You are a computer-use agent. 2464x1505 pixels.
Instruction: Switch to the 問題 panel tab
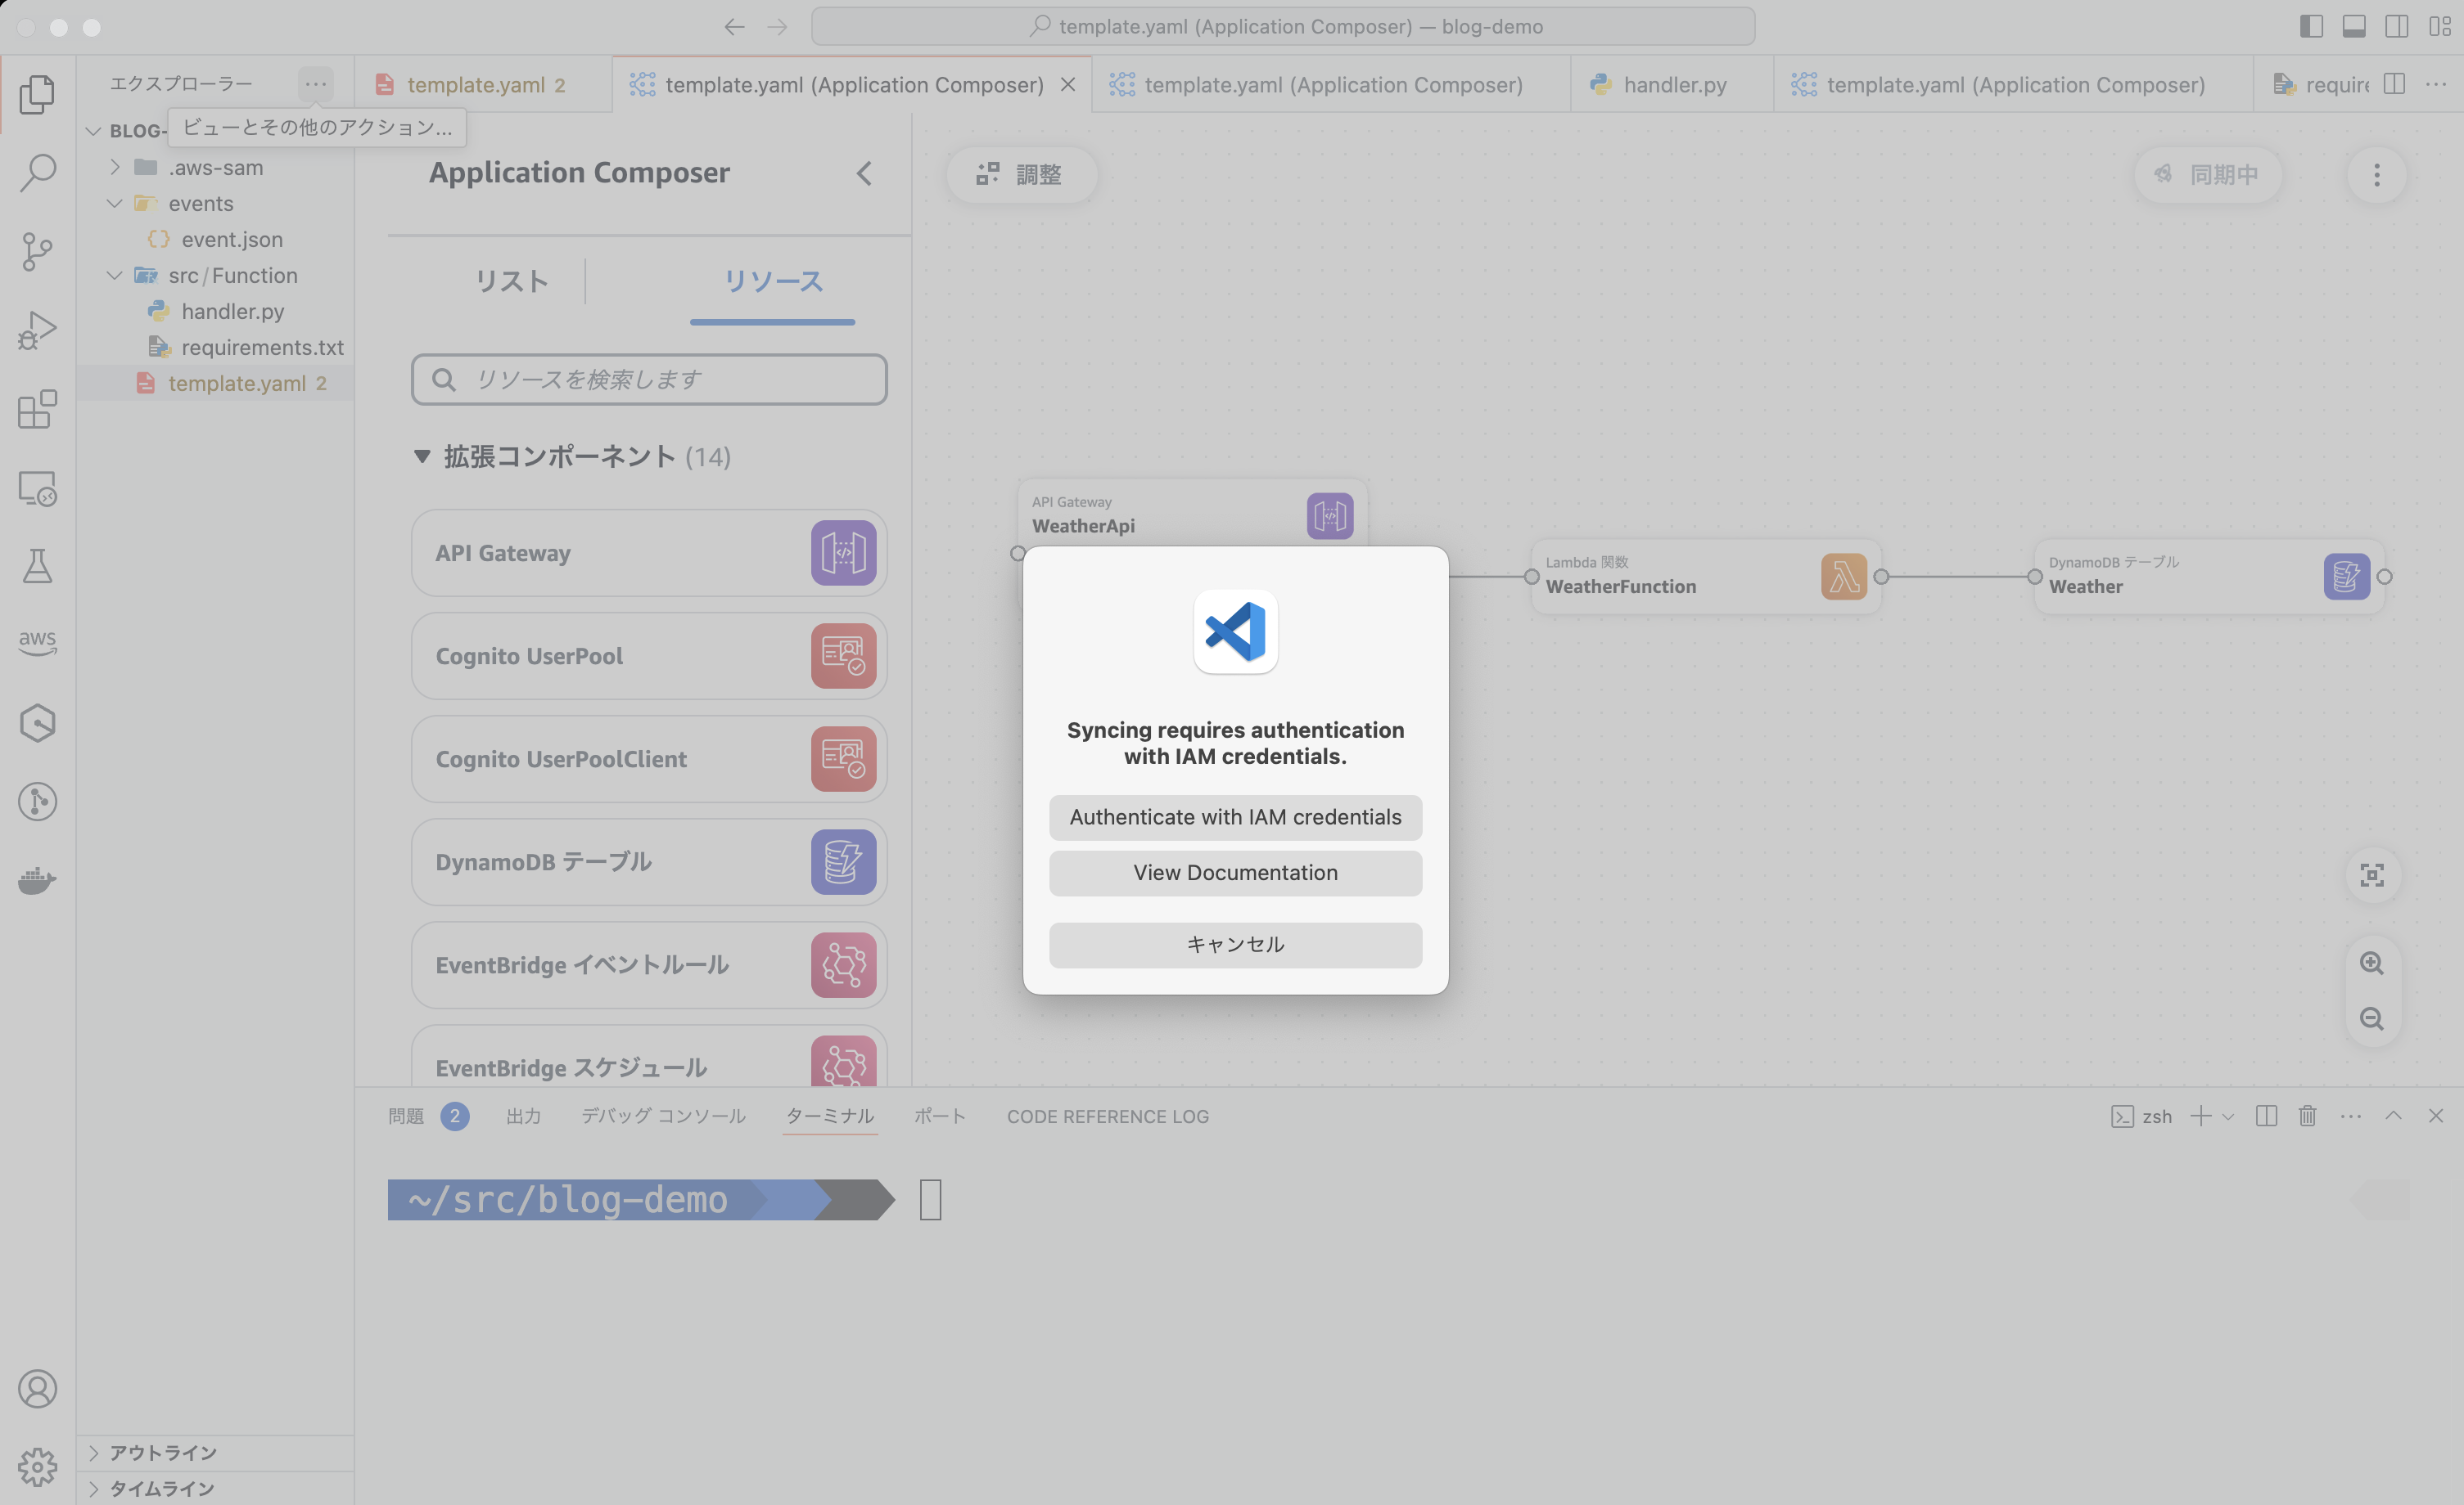406,1116
